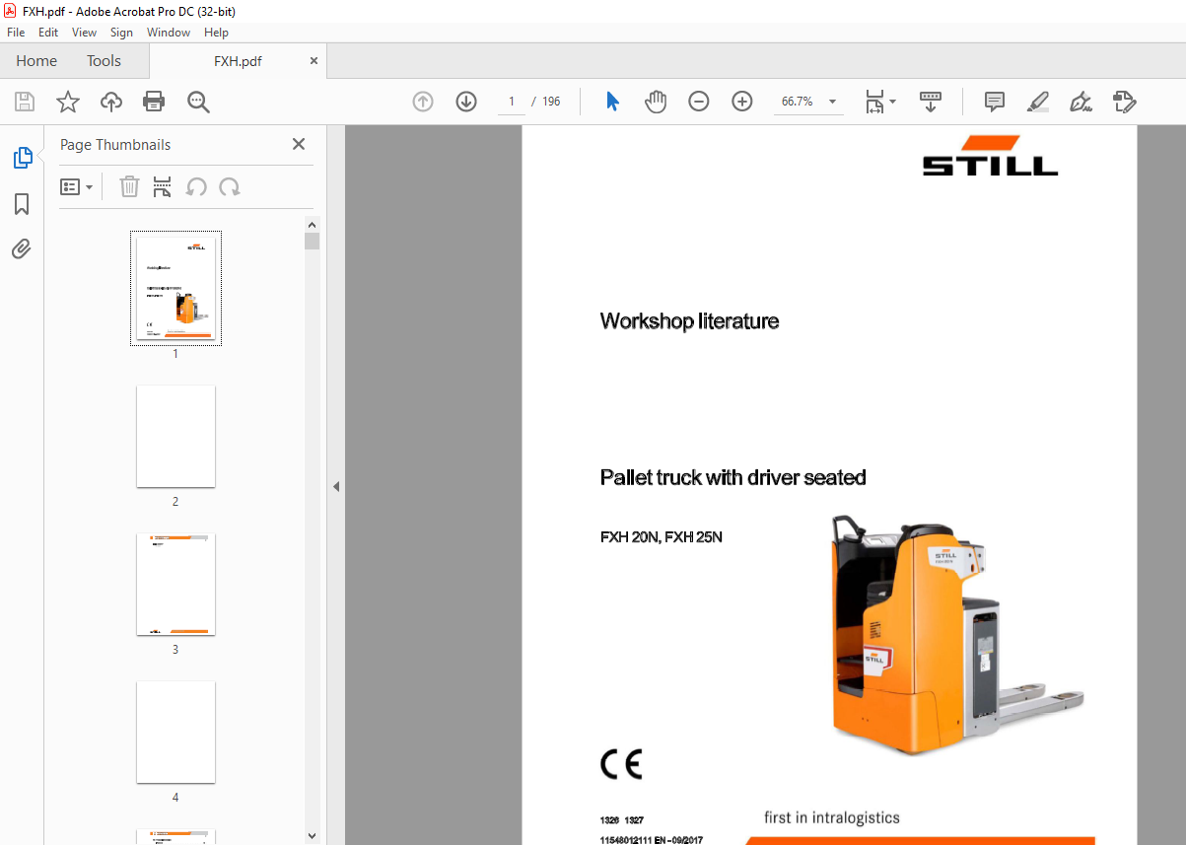The image size is (1186, 845).
Task: Close the FXH.pdf tab
Action: click(314, 61)
